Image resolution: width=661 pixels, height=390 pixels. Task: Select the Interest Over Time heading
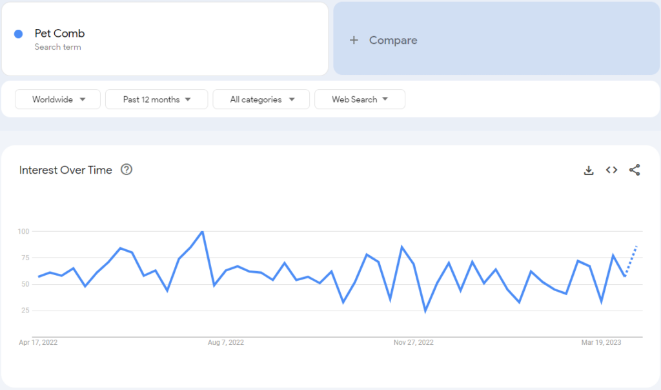66,170
